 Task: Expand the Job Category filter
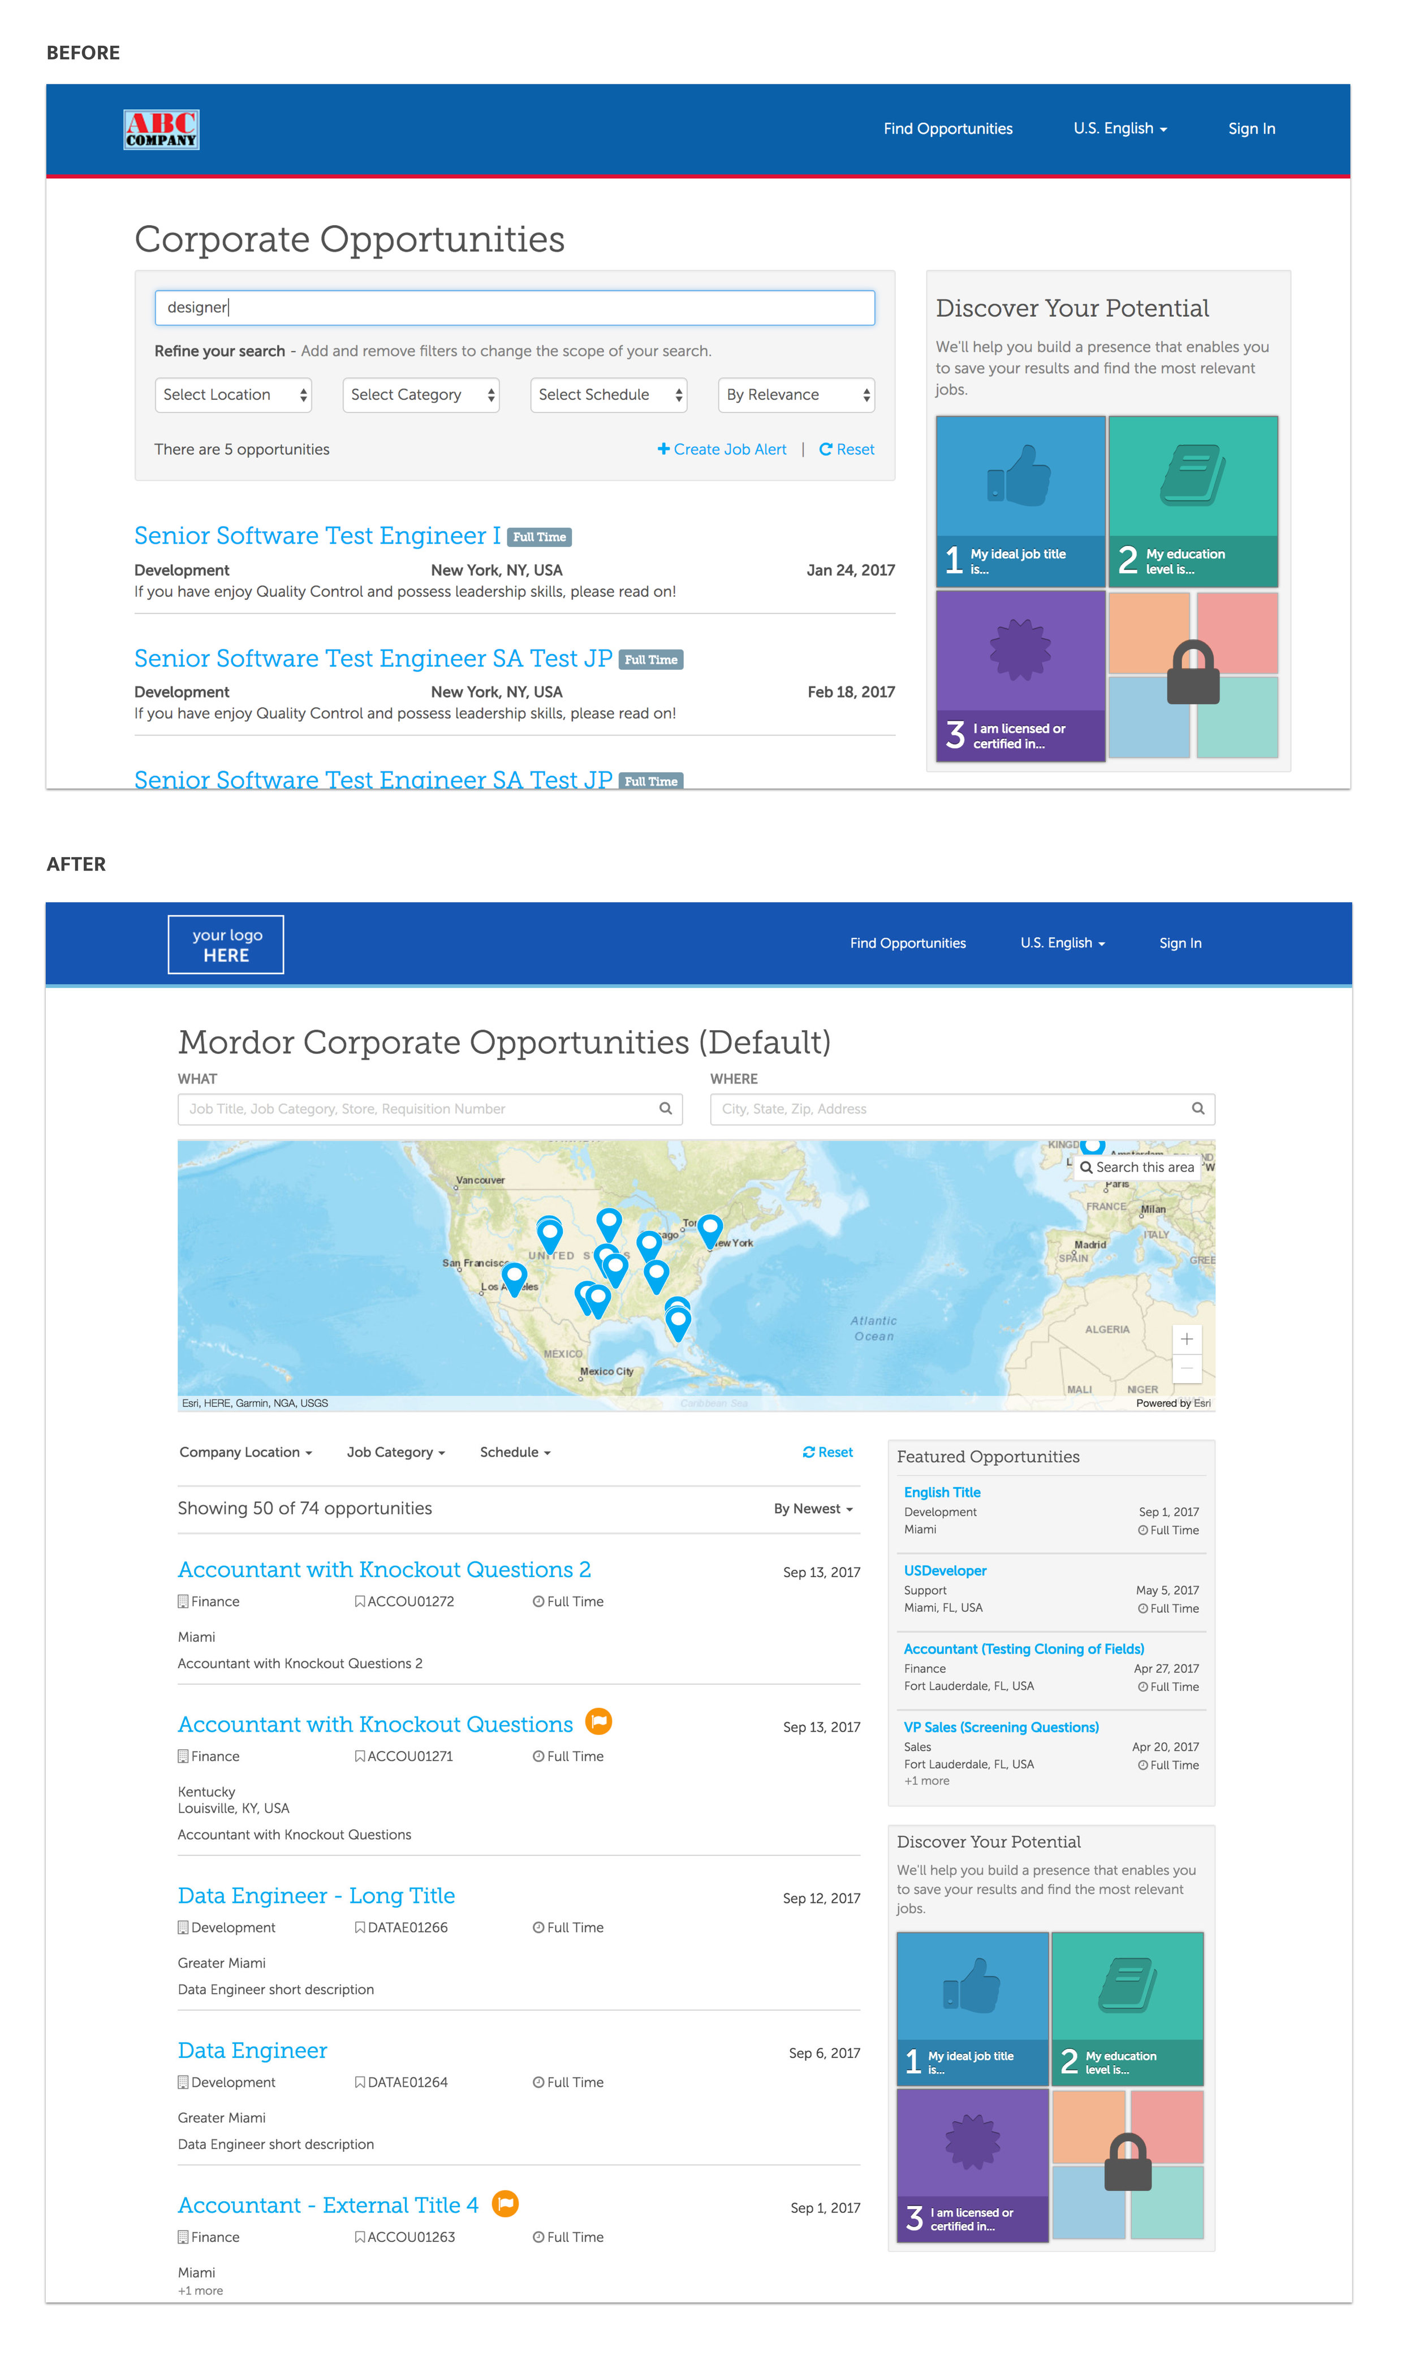[x=396, y=1452]
